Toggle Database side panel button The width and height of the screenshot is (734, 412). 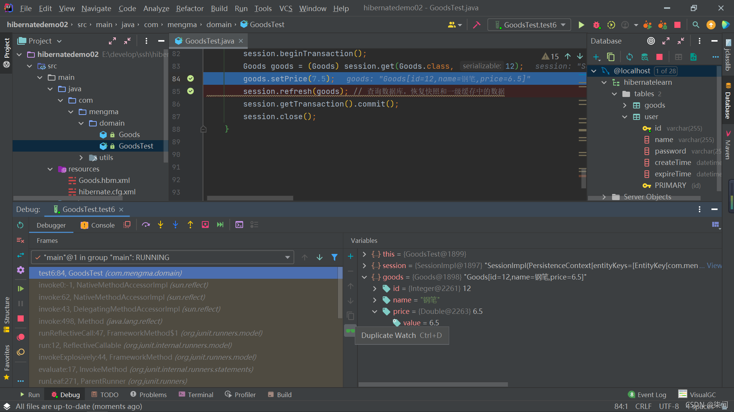[x=728, y=101]
